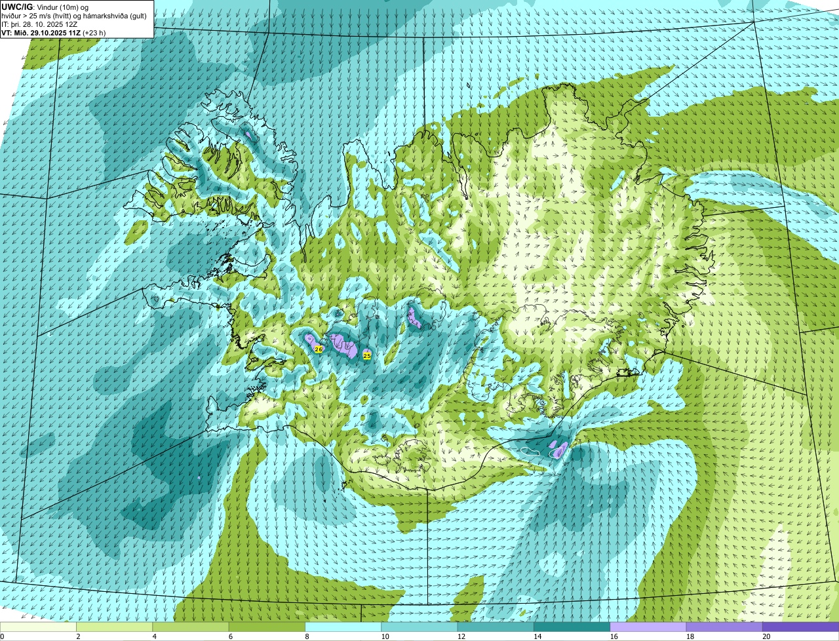Select the dark teal 14–16 m/s legend swatch

coord(572,627)
